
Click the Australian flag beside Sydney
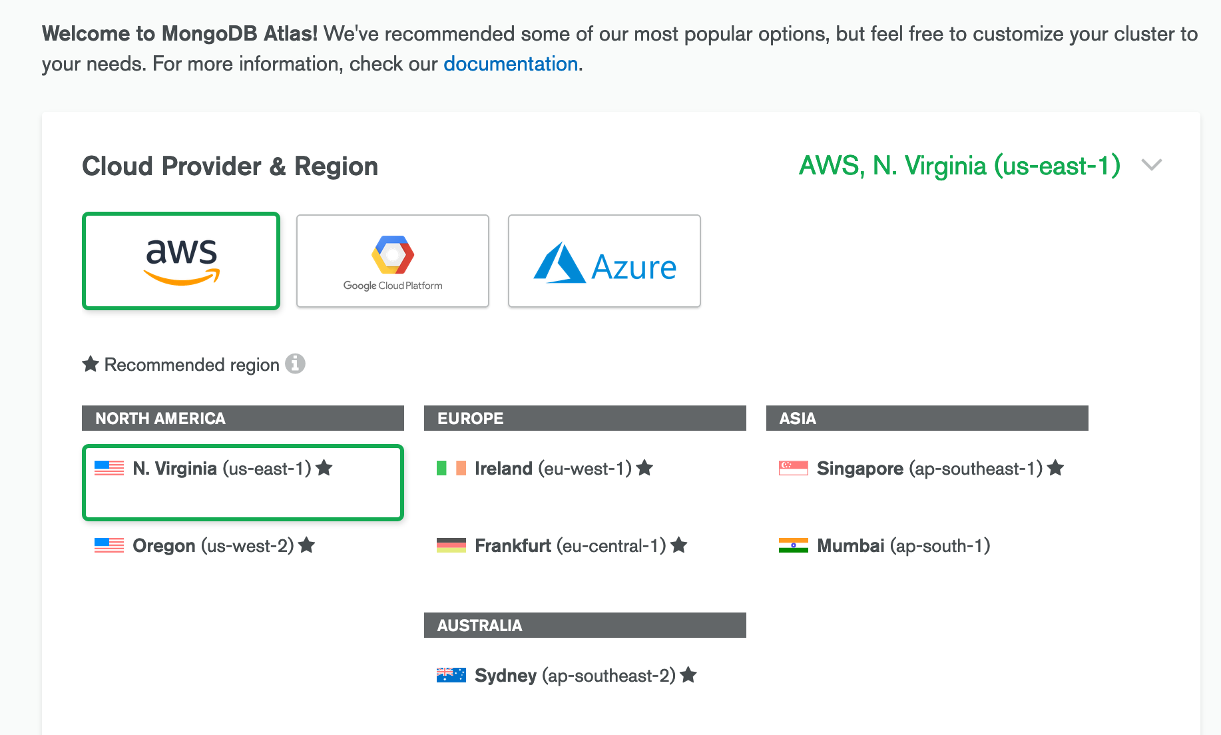(451, 676)
